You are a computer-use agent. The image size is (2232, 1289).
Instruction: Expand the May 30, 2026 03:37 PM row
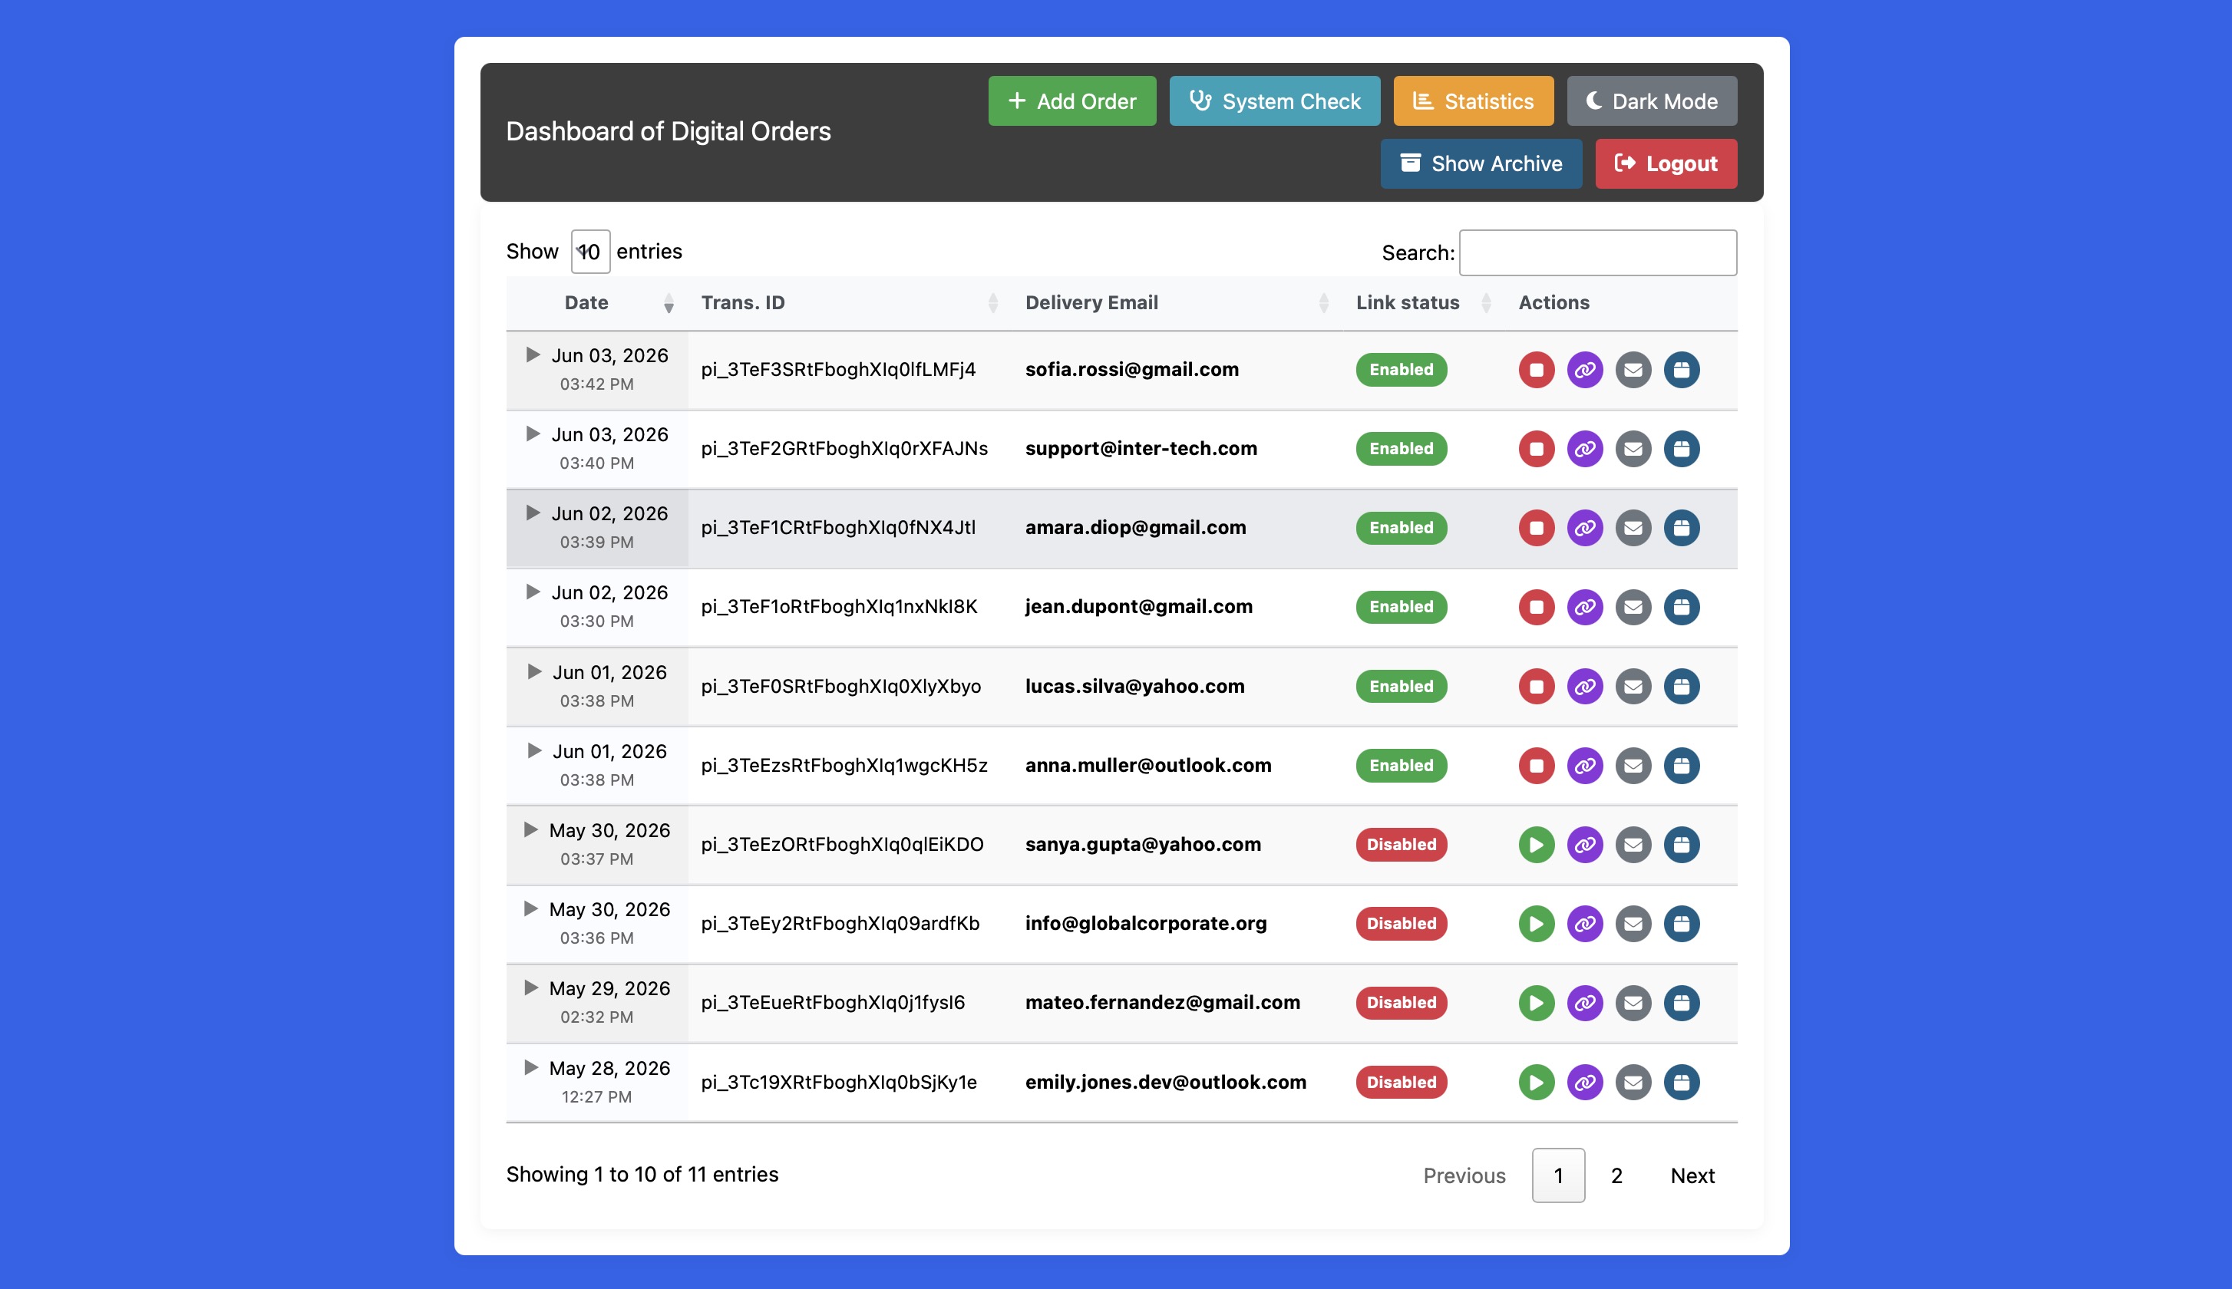coord(530,829)
